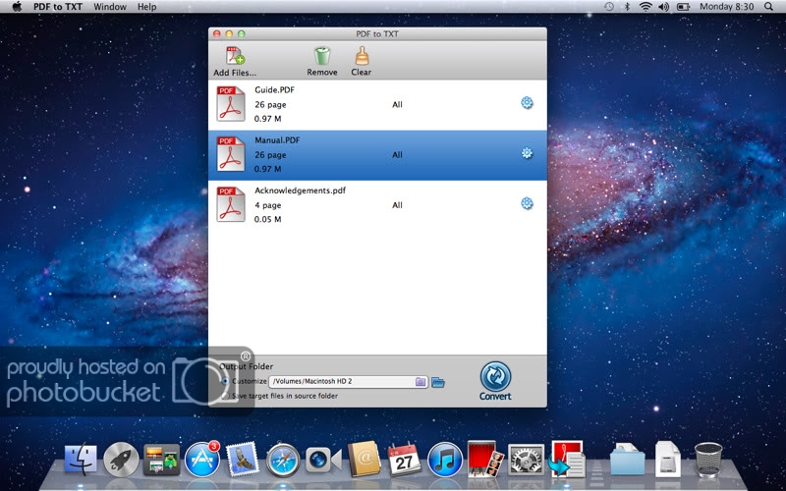Click the blue open-folder icon beside path

438,382
